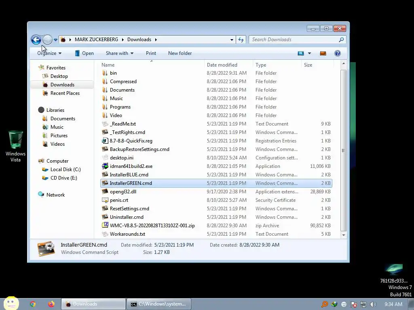The image size is (414, 310).
Task: Select the desktop.ini file icon
Action: tap(105, 158)
